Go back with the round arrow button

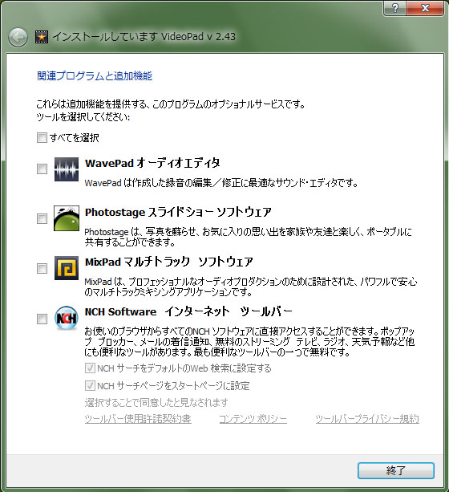point(18,38)
